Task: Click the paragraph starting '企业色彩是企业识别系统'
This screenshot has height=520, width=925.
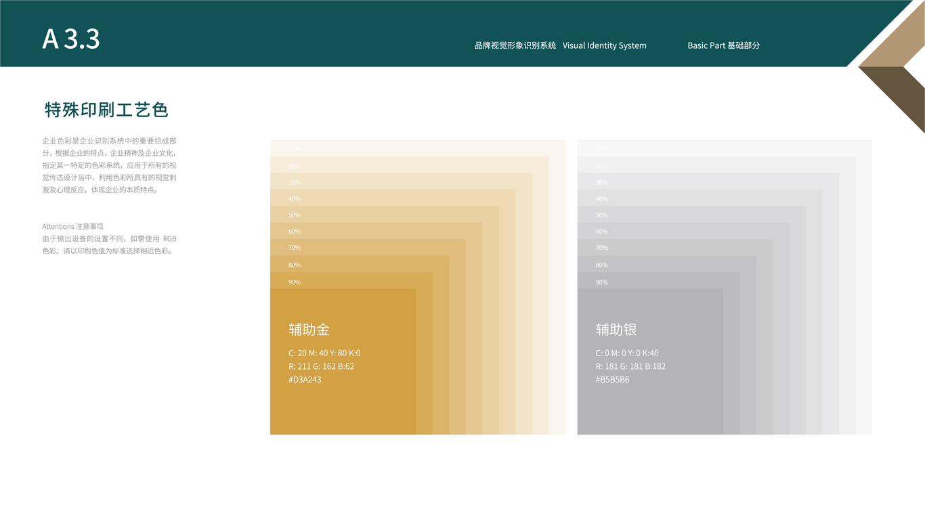Action: click(x=110, y=165)
